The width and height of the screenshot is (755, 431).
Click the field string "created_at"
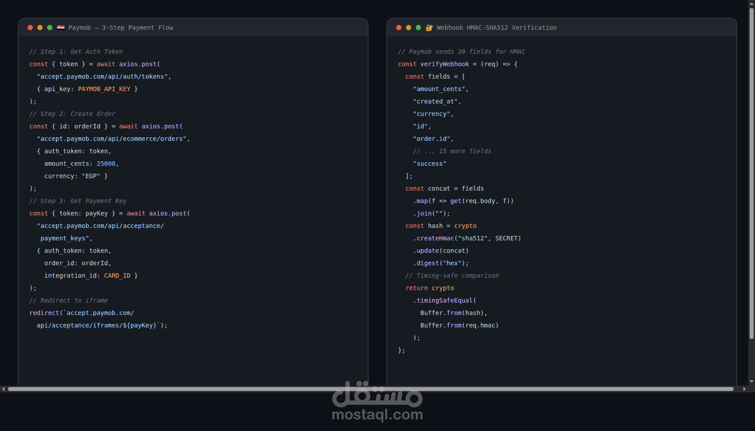pyautogui.click(x=435, y=101)
